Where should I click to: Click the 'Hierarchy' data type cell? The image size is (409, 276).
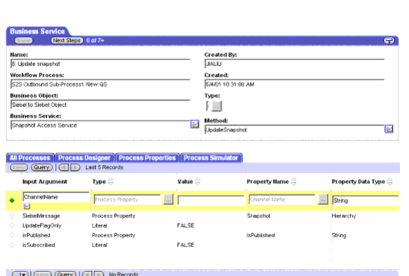(x=343, y=216)
